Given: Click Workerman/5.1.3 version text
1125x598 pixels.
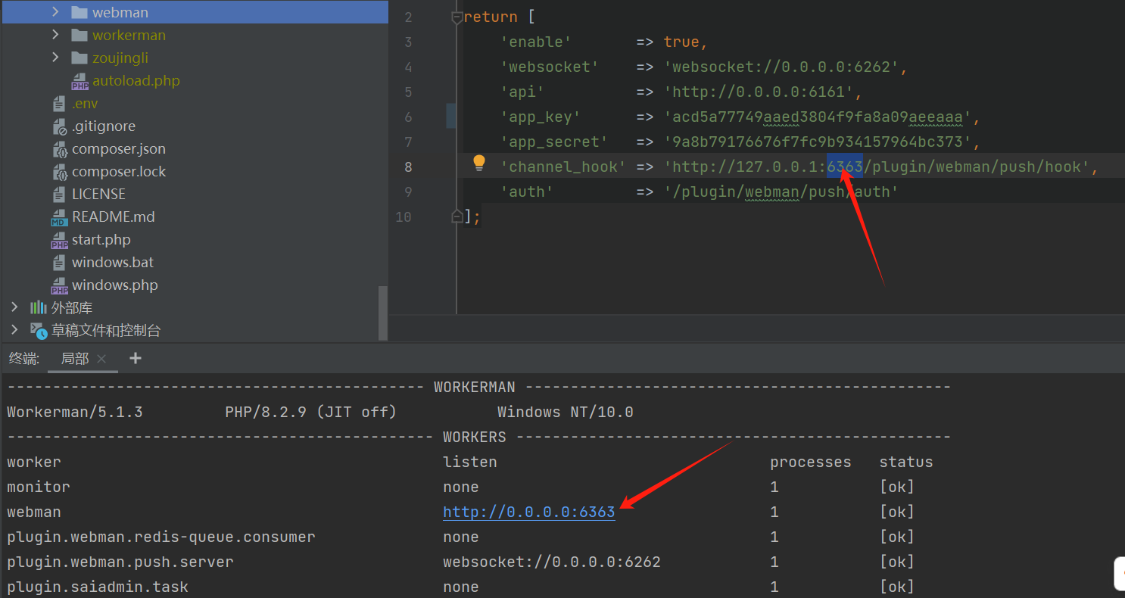Looking at the screenshot, I should 75,412.
